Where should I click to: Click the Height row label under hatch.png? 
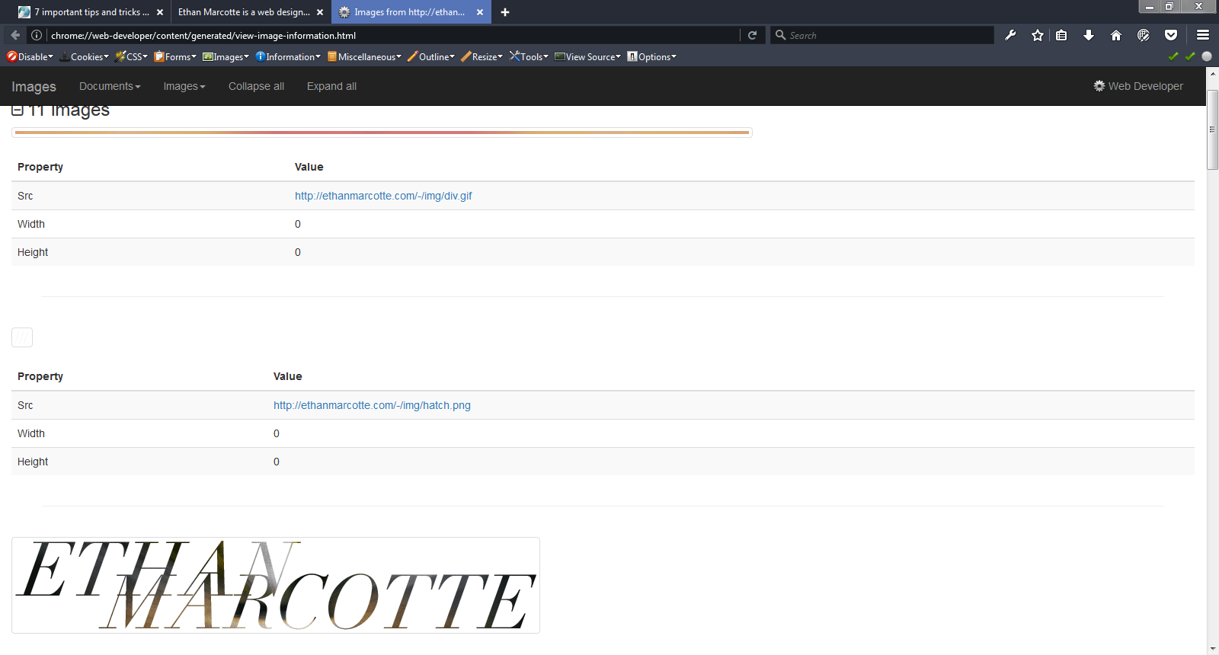[x=33, y=462]
